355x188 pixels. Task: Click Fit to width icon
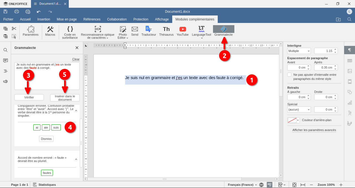(x=303, y=185)
